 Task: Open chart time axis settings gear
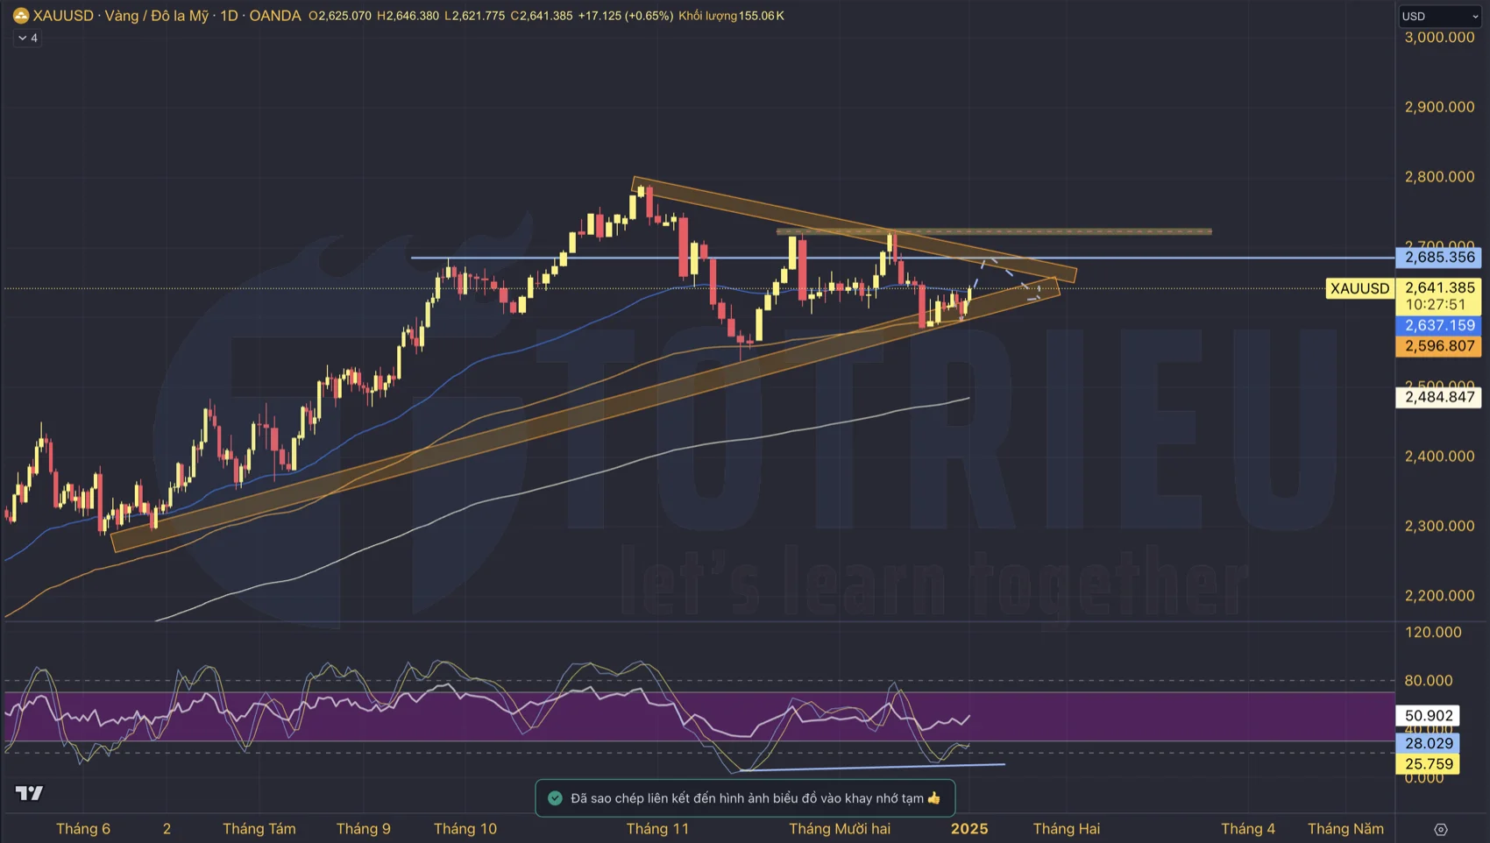(1440, 829)
